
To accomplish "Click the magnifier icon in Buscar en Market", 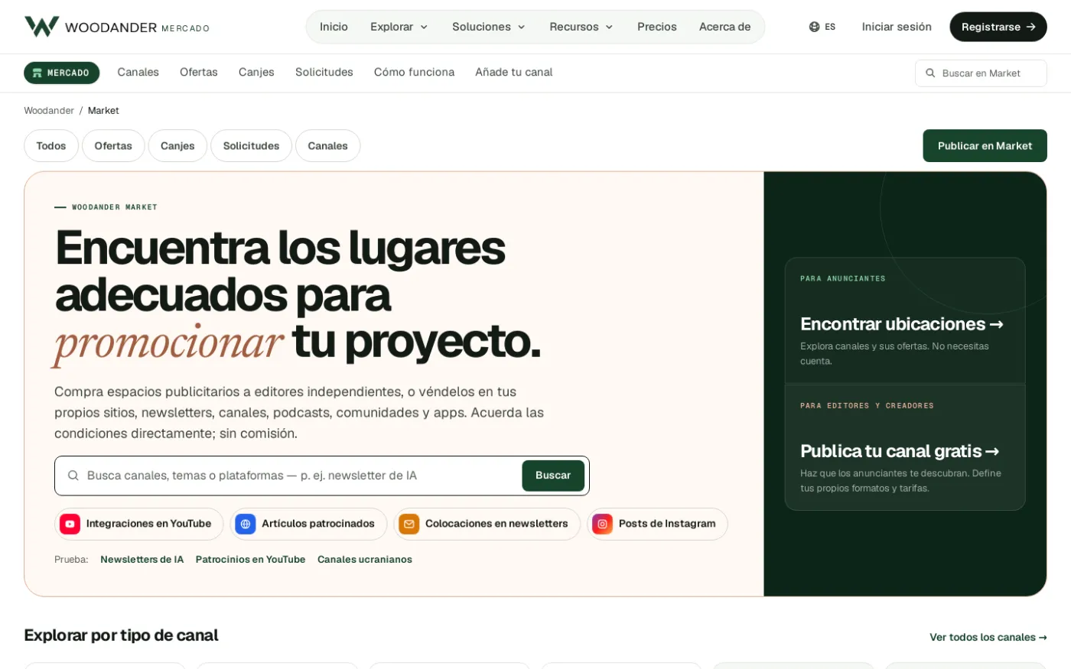I will coord(930,73).
